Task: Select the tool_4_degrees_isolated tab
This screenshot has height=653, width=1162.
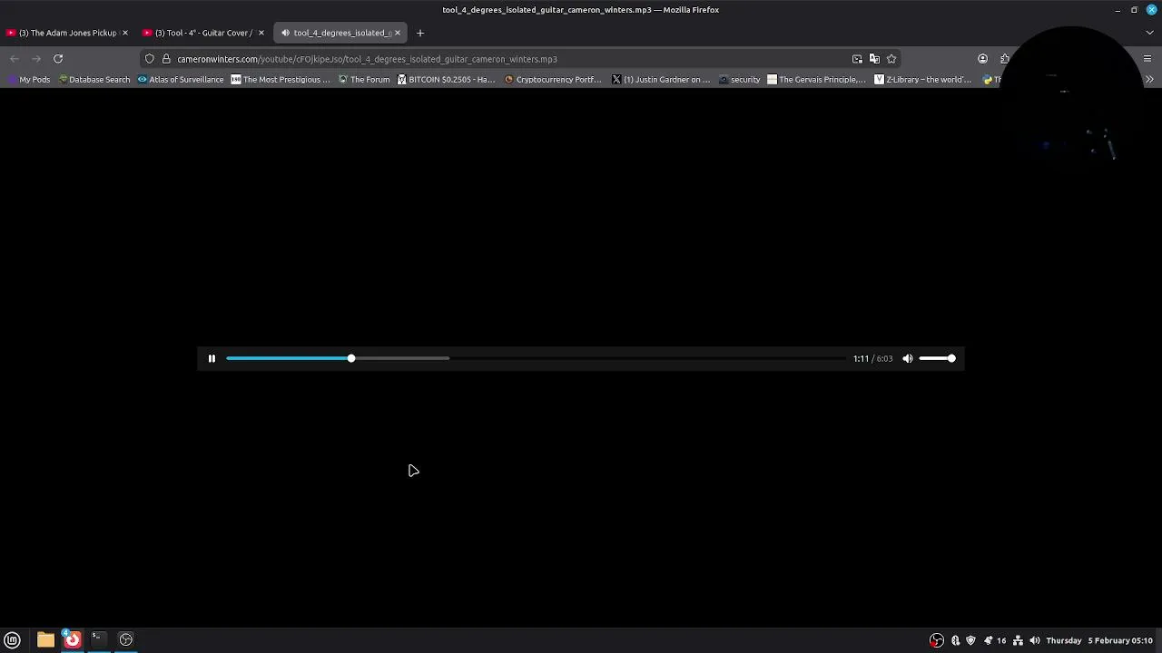Action: tap(340, 33)
